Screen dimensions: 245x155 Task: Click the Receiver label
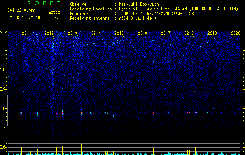(x=79, y=14)
